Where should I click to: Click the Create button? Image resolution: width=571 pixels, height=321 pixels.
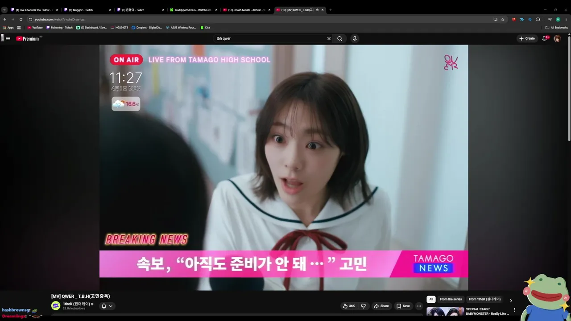point(527,39)
